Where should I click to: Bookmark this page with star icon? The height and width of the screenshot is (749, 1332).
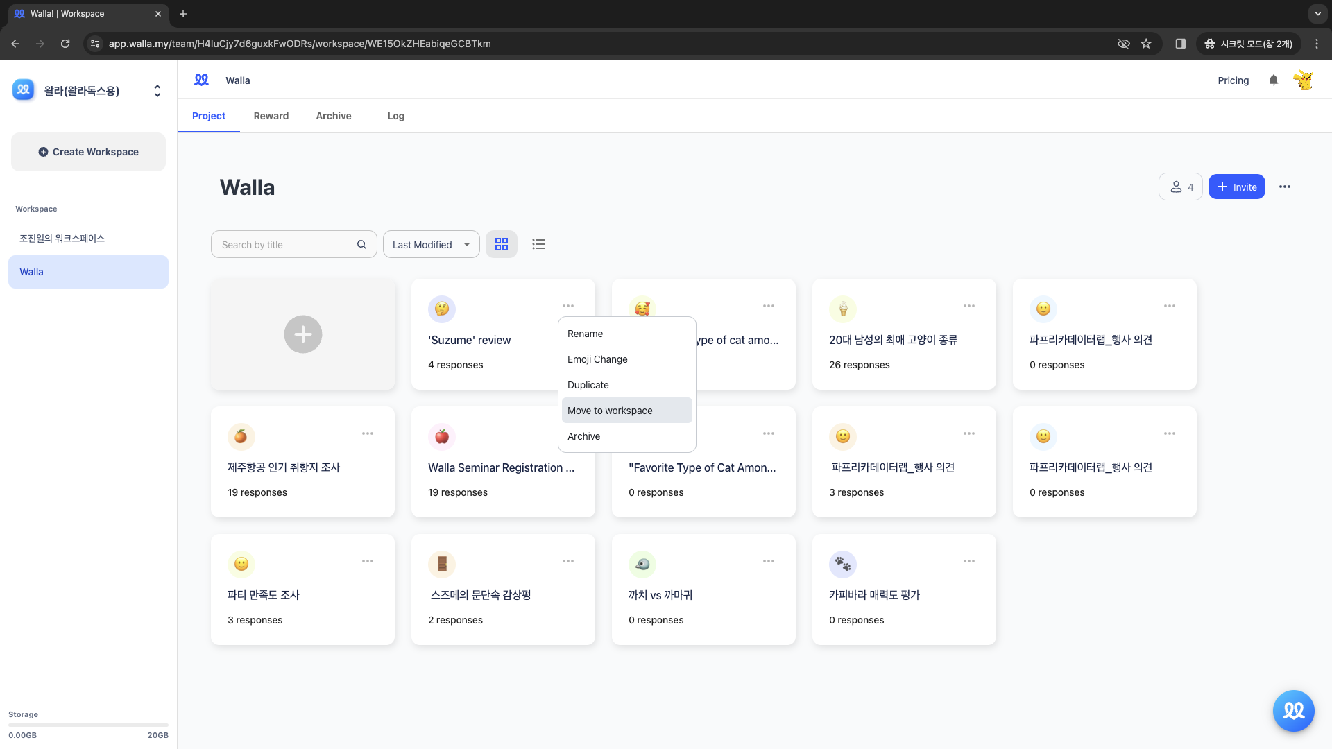(1146, 44)
